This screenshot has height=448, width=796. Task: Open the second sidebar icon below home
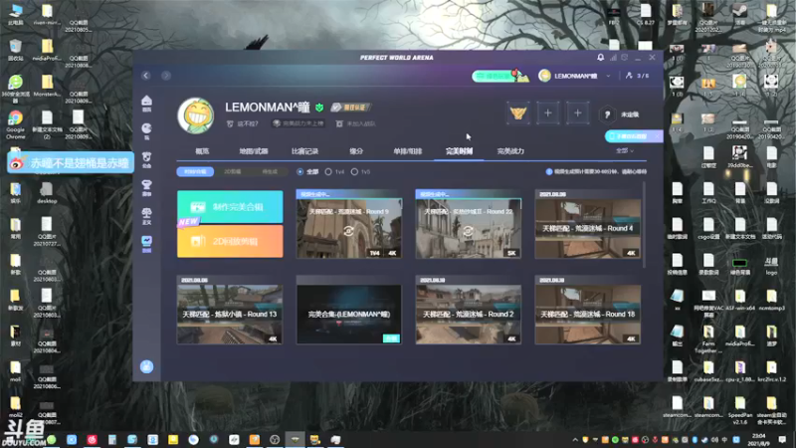coord(146,130)
